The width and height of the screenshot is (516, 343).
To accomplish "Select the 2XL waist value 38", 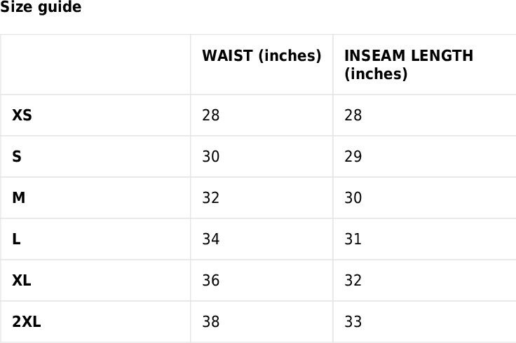I will [210, 321].
